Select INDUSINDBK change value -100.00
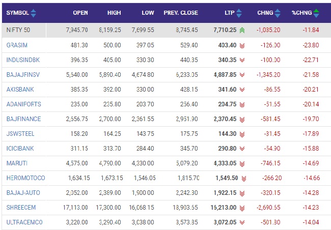 click(x=270, y=60)
